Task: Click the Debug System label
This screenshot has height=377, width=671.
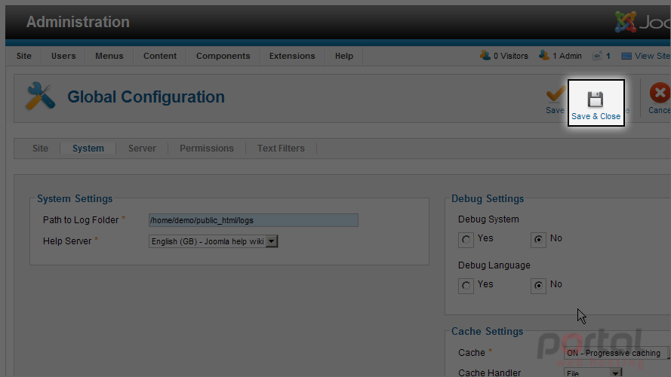Action: 488,219
